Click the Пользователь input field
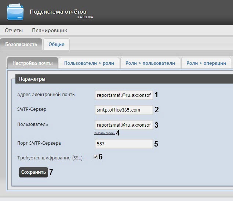Screen dimensions: 233x201 click(124, 125)
